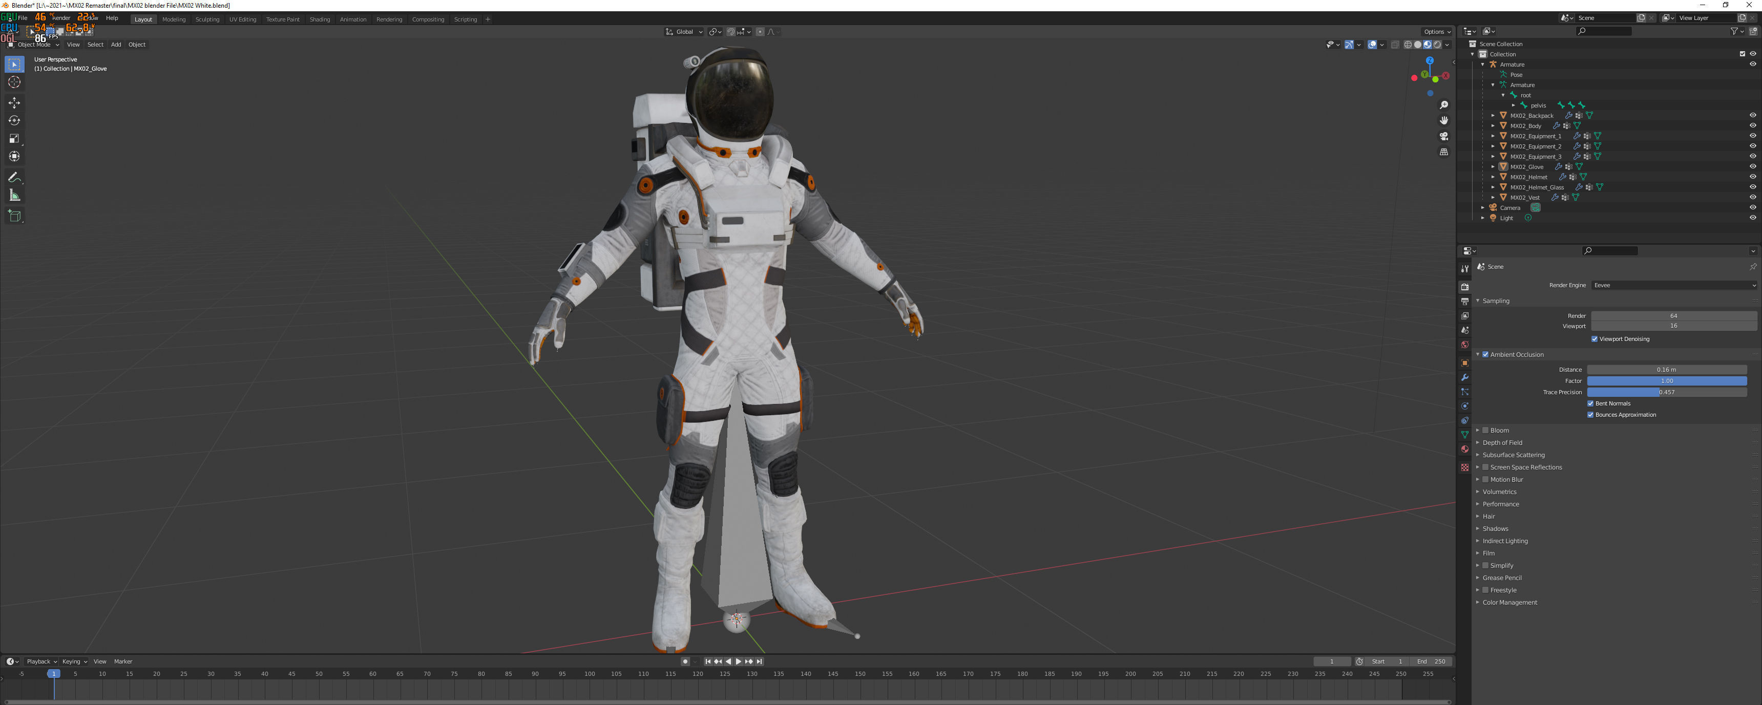Switch to the Sculpting workspace tab
Screen dimensions: 1762x705
click(x=207, y=19)
